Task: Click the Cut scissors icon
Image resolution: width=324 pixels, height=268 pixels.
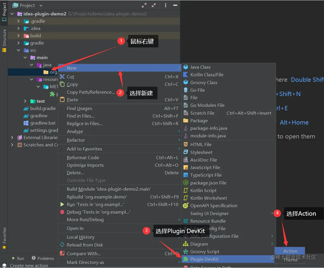Action: [x=62, y=77]
